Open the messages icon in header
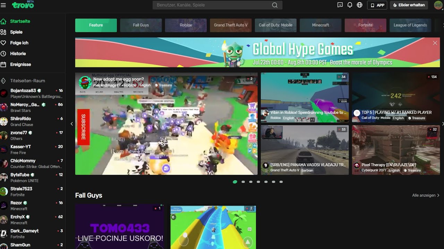The image size is (444, 249). tap(340, 5)
